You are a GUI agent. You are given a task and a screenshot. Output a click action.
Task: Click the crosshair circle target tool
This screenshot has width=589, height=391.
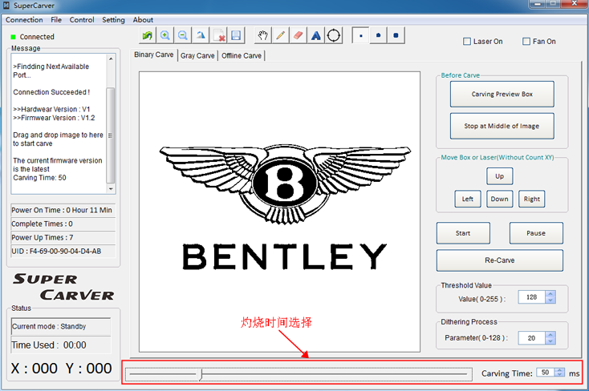(334, 35)
